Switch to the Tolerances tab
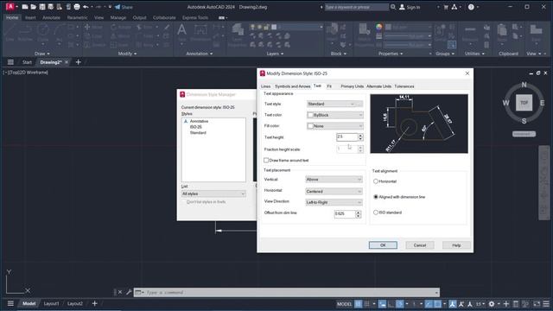The height and width of the screenshot is (311, 553). tap(404, 86)
